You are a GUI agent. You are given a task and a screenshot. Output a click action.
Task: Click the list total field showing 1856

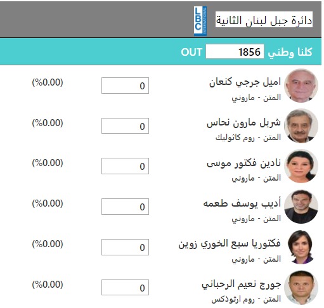[x=235, y=51]
